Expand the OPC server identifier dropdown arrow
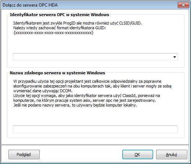Screen dimensions: 191x164 coord(174,57)
